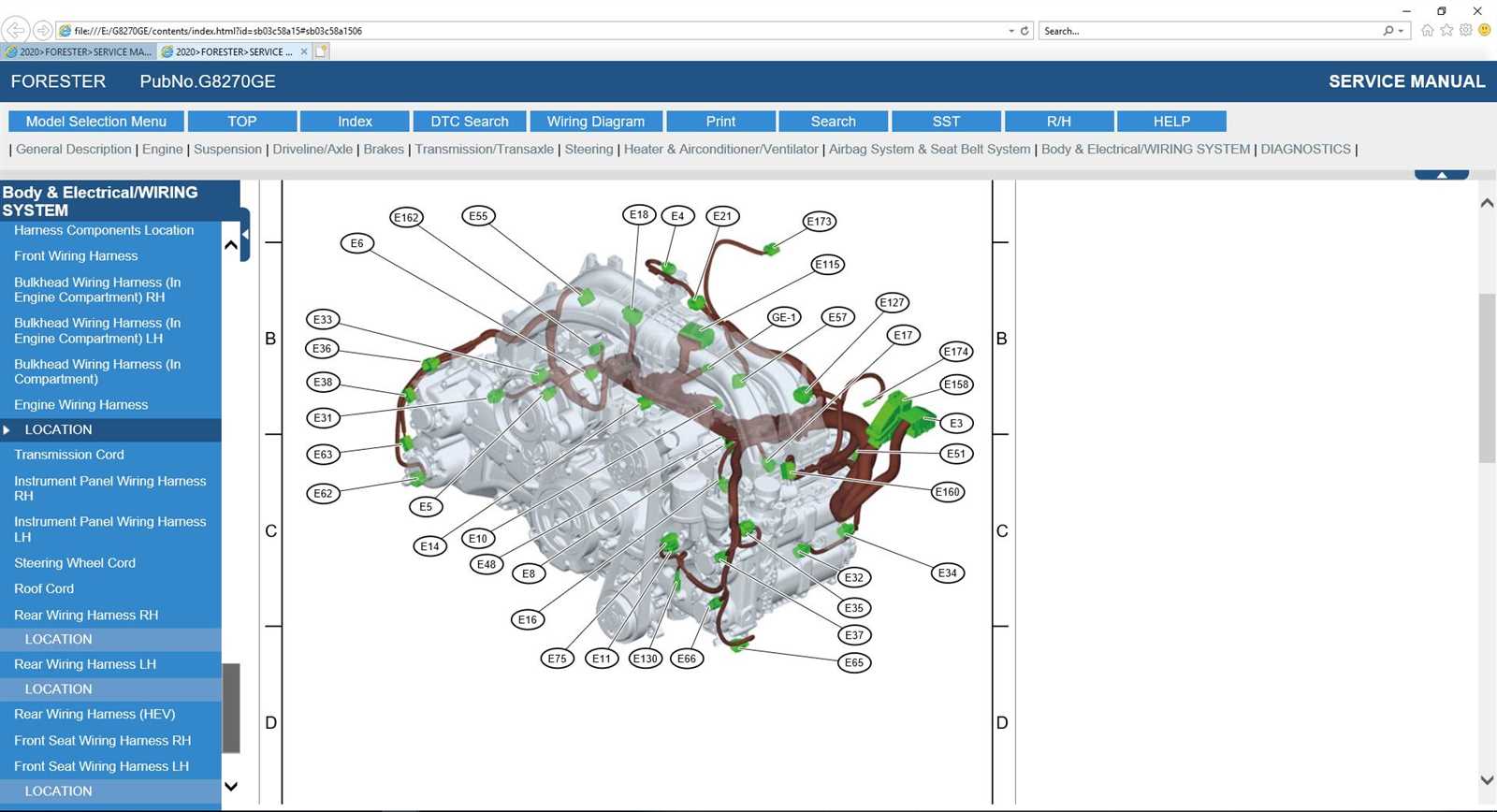Screen dimensions: 1497x812
Task: Open Body & Electrical/WIRING SYSTEM link
Action: pyautogui.click(x=1145, y=150)
